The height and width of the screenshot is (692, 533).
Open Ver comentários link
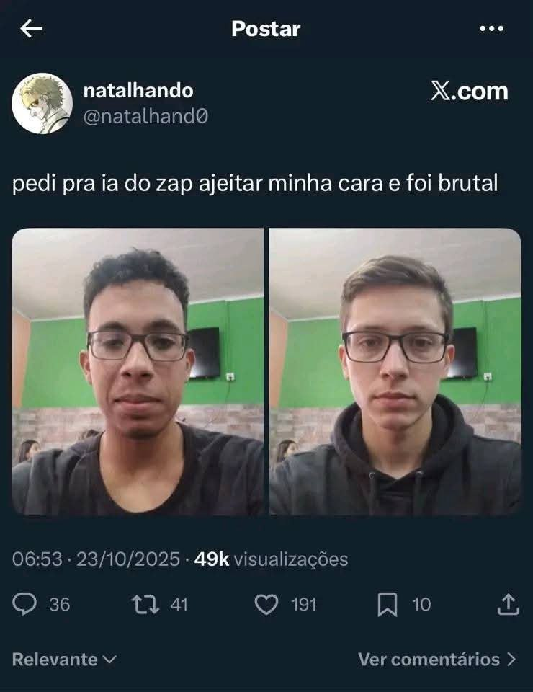click(x=437, y=660)
